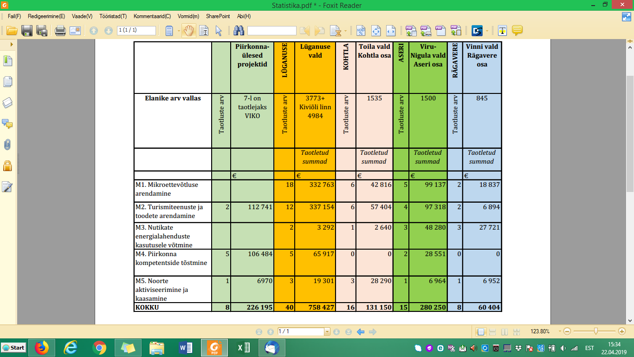Screen dimensions: 634x357
Task: Choose the Select Text tool
Action: pos(204,31)
